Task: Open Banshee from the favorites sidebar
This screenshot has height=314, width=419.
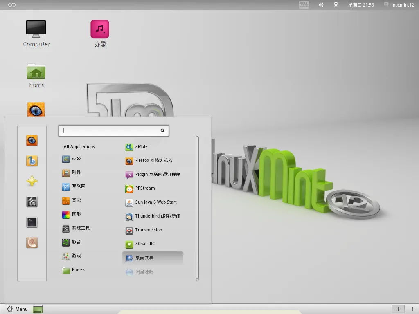Action: pos(32,161)
